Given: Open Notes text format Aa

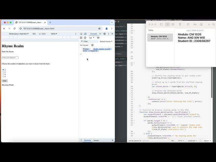Looking at the screenshot, I should [195, 24].
